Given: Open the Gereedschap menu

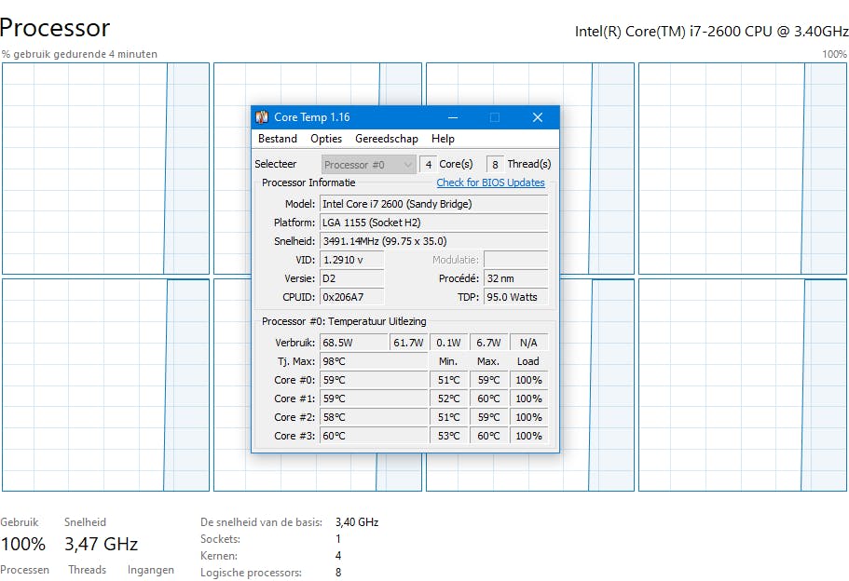Looking at the screenshot, I should click(387, 139).
